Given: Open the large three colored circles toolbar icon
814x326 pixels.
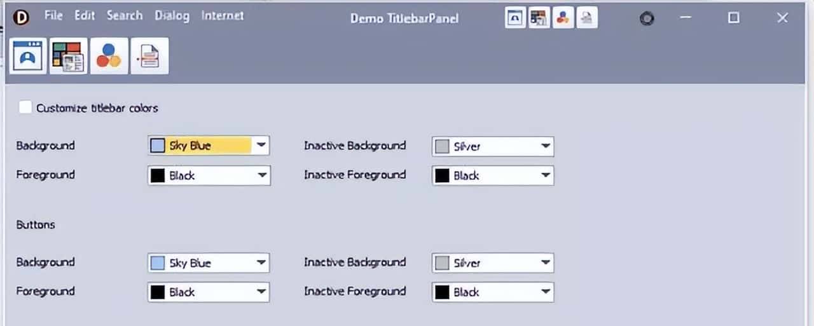Looking at the screenshot, I should coord(109,56).
